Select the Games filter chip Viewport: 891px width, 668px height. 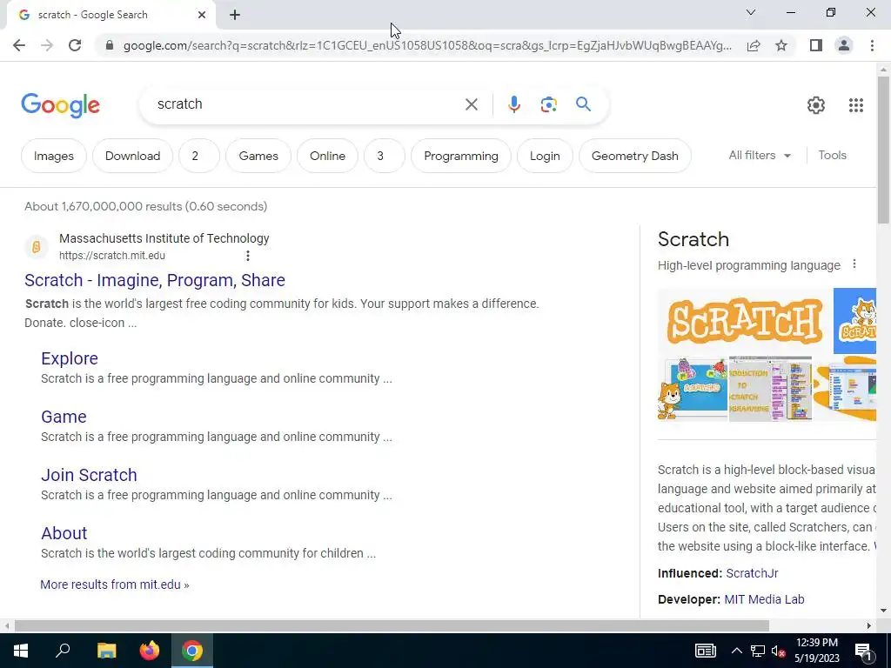click(258, 156)
